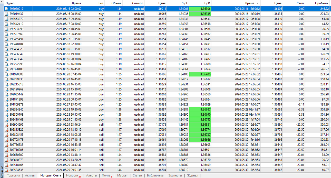Open the Торговля tab
This screenshot has width=331, height=178.
point(13,175)
